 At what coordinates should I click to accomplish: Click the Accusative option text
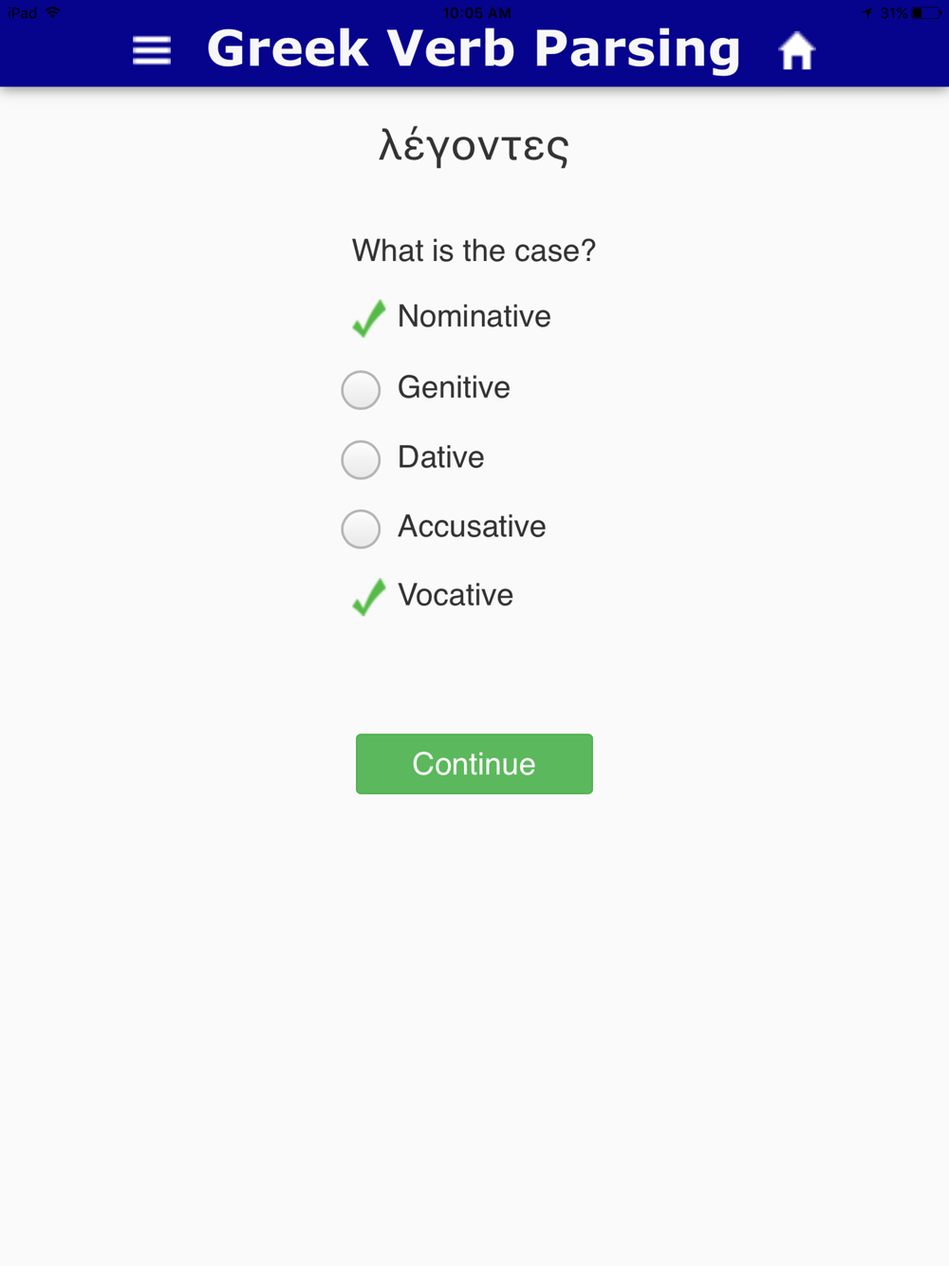point(472,527)
